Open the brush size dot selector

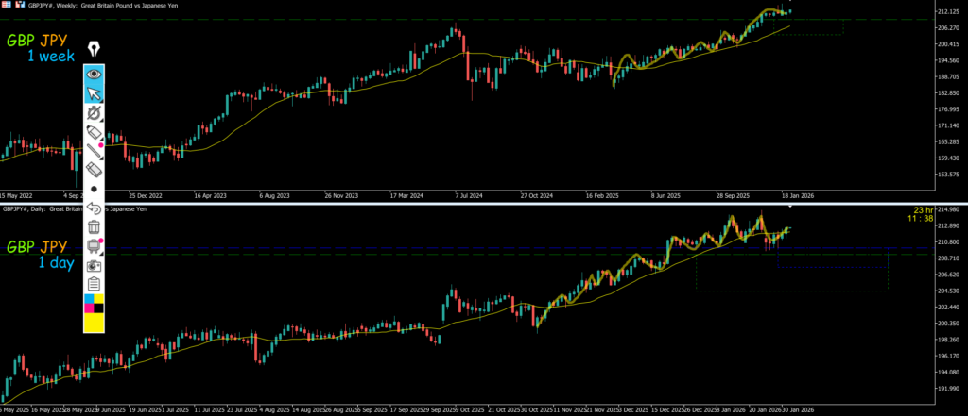pos(95,189)
